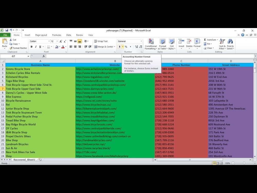Switch to the Review tab
This screenshot has height=193, width=257.
pos(79,35)
